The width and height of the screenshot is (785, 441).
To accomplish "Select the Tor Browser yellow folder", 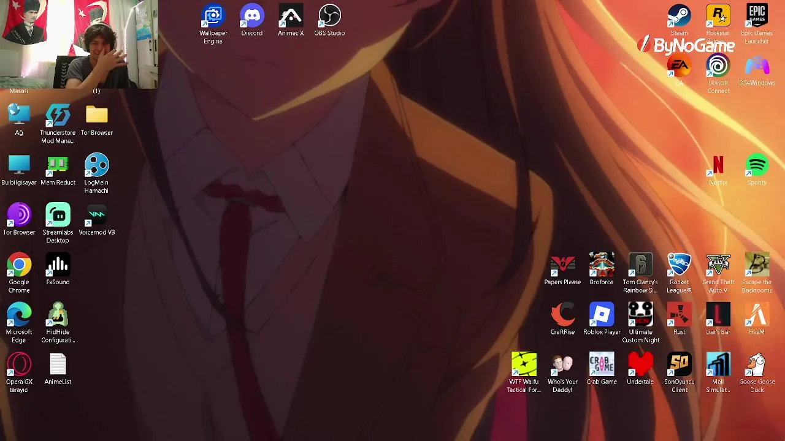I will tap(96, 116).
